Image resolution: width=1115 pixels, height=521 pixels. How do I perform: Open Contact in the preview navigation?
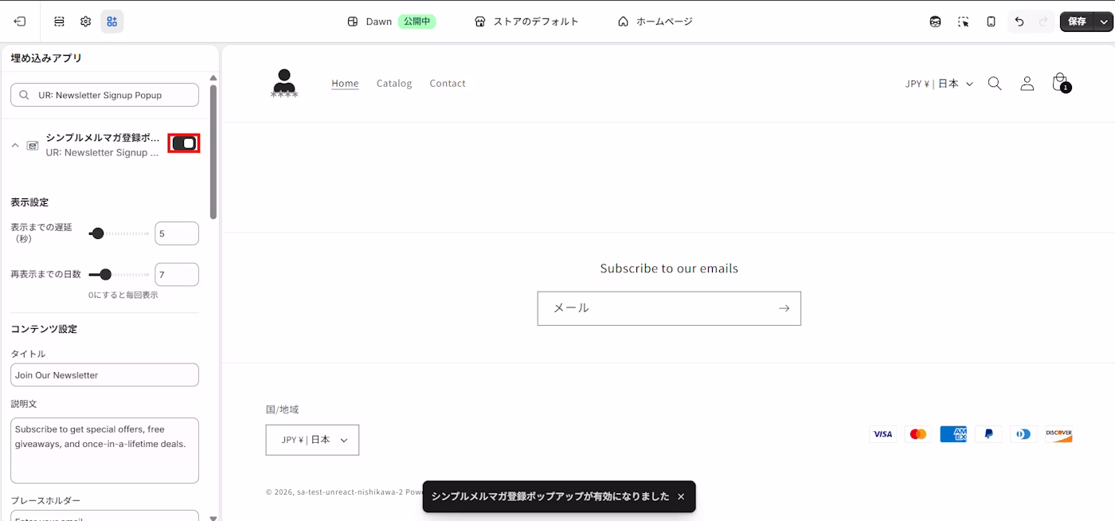pyautogui.click(x=447, y=83)
